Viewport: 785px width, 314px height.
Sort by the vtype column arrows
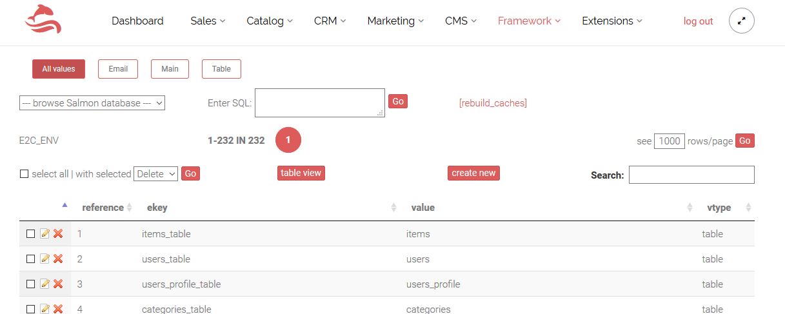click(x=748, y=208)
